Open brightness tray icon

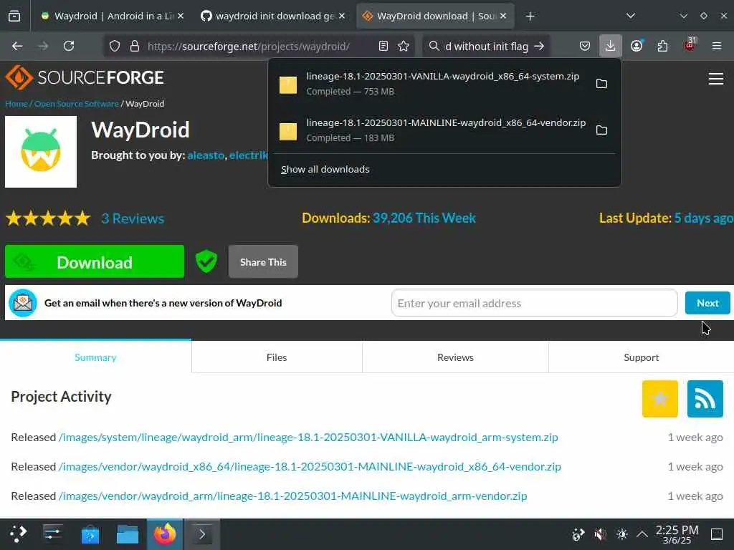pos(622,534)
